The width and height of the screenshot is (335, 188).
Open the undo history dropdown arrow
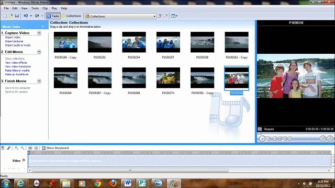pyautogui.click(x=31, y=16)
